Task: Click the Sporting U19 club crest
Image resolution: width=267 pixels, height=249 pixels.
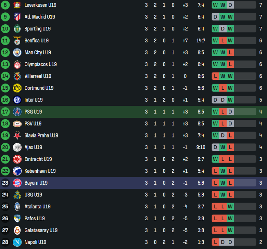Action: (x=17, y=29)
